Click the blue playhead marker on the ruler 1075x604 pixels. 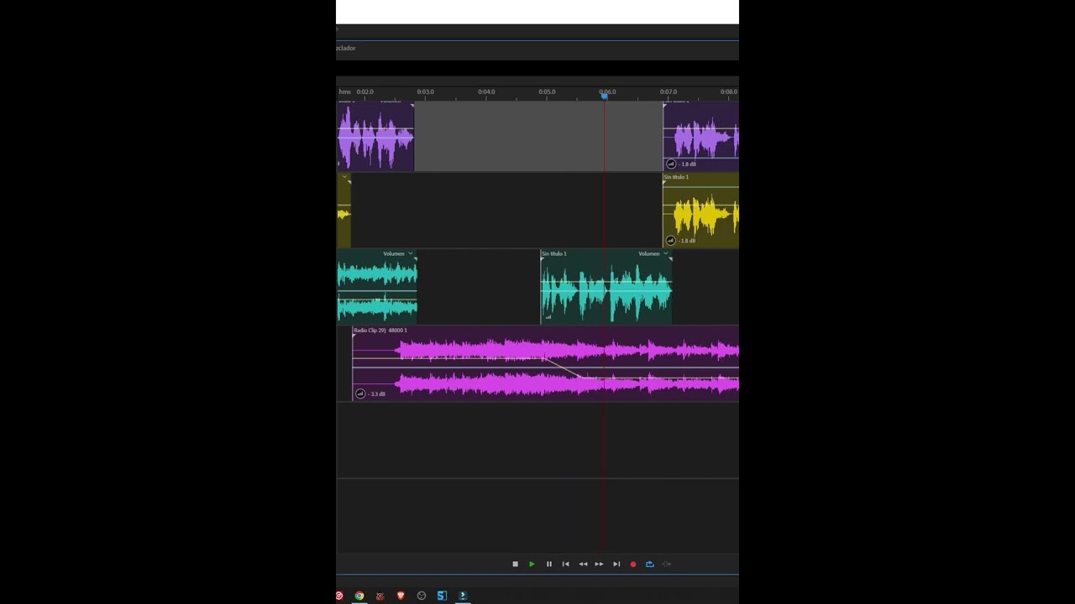point(604,96)
